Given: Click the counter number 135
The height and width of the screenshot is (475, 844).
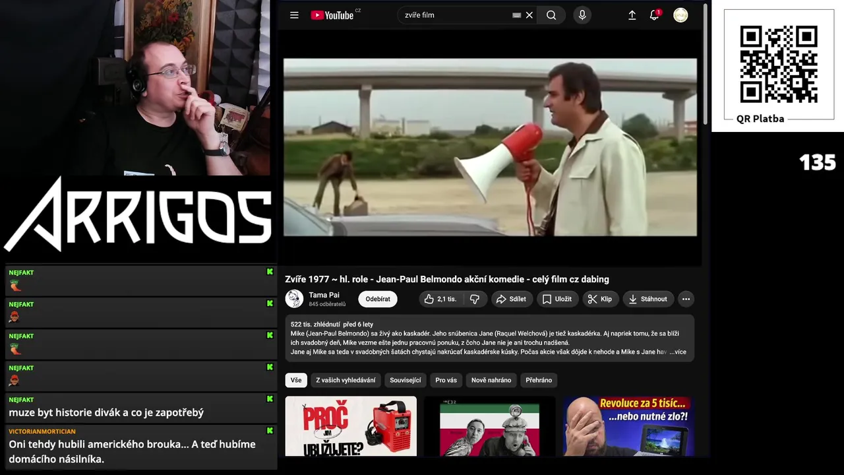Looking at the screenshot, I should coord(818,162).
